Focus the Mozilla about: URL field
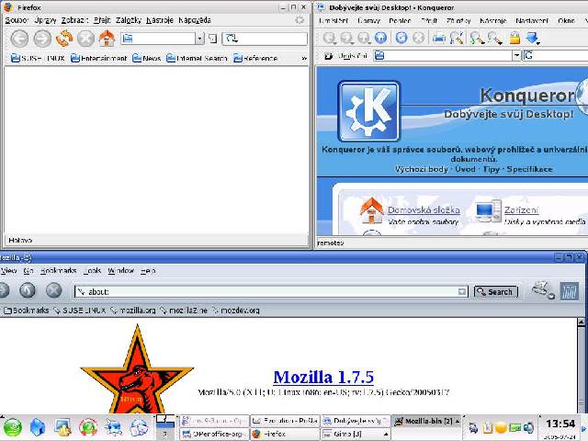 coord(266,292)
